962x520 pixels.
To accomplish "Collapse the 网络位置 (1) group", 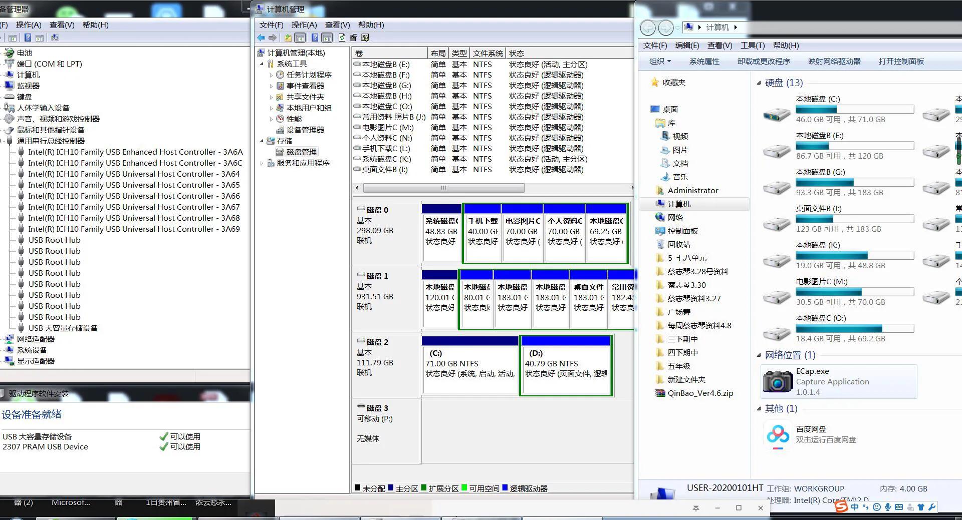I will point(759,355).
